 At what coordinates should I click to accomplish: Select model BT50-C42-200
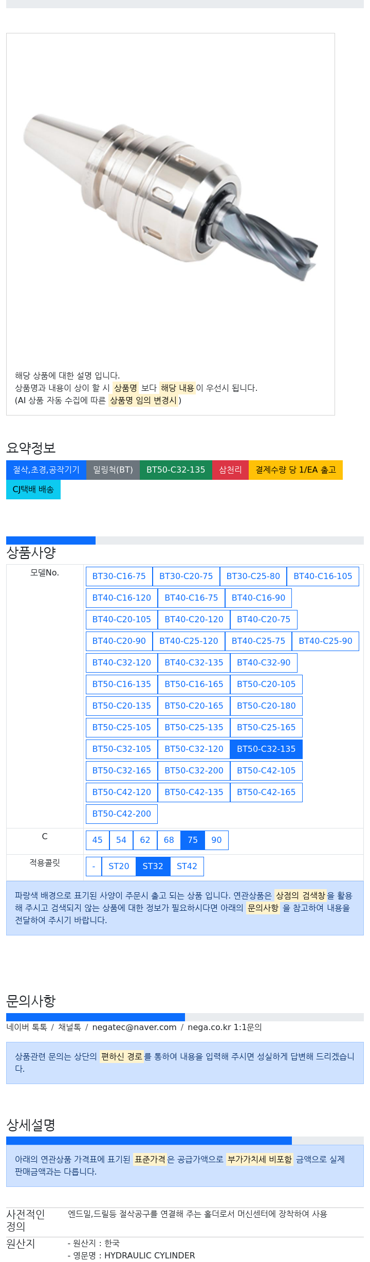(121, 814)
